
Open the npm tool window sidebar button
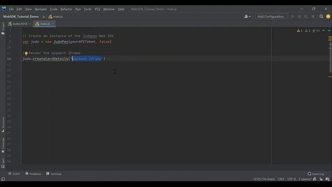click(x=3, y=163)
